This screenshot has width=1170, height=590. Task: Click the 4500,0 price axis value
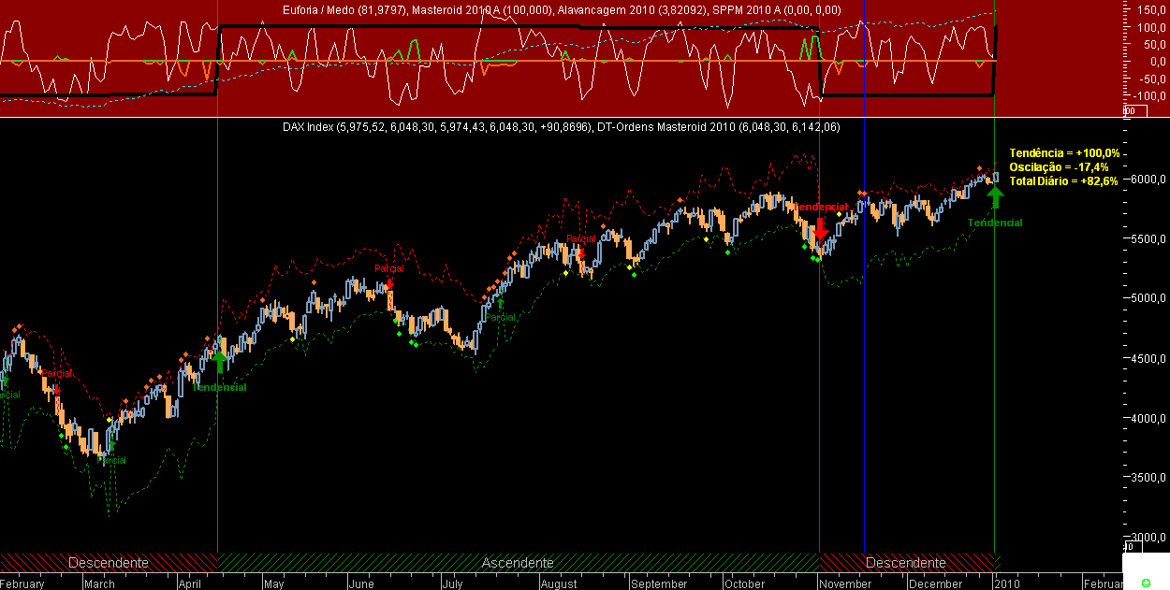(x=1148, y=358)
